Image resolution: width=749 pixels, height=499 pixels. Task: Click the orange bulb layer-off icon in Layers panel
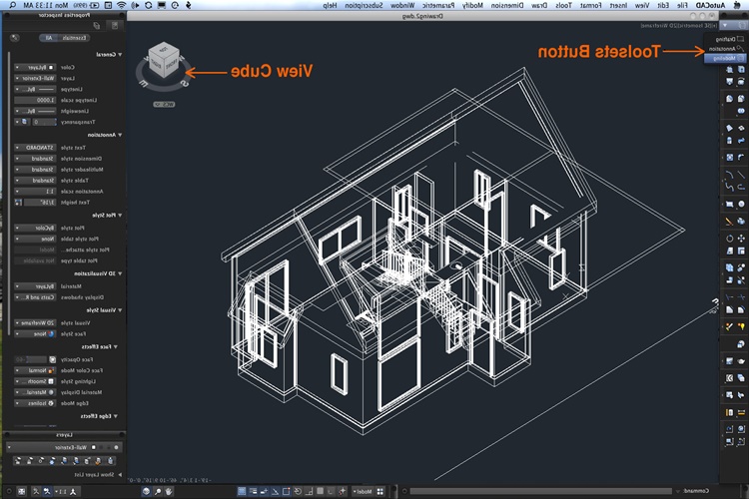click(x=98, y=461)
